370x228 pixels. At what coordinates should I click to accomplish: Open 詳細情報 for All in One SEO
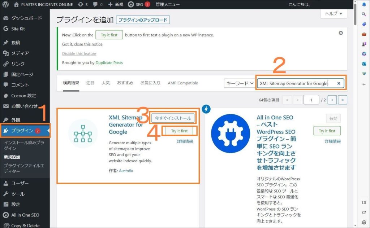click(333, 141)
